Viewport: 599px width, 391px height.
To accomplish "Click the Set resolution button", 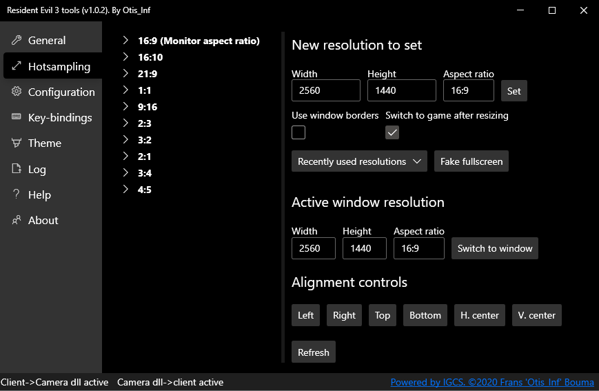I will point(514,91).
